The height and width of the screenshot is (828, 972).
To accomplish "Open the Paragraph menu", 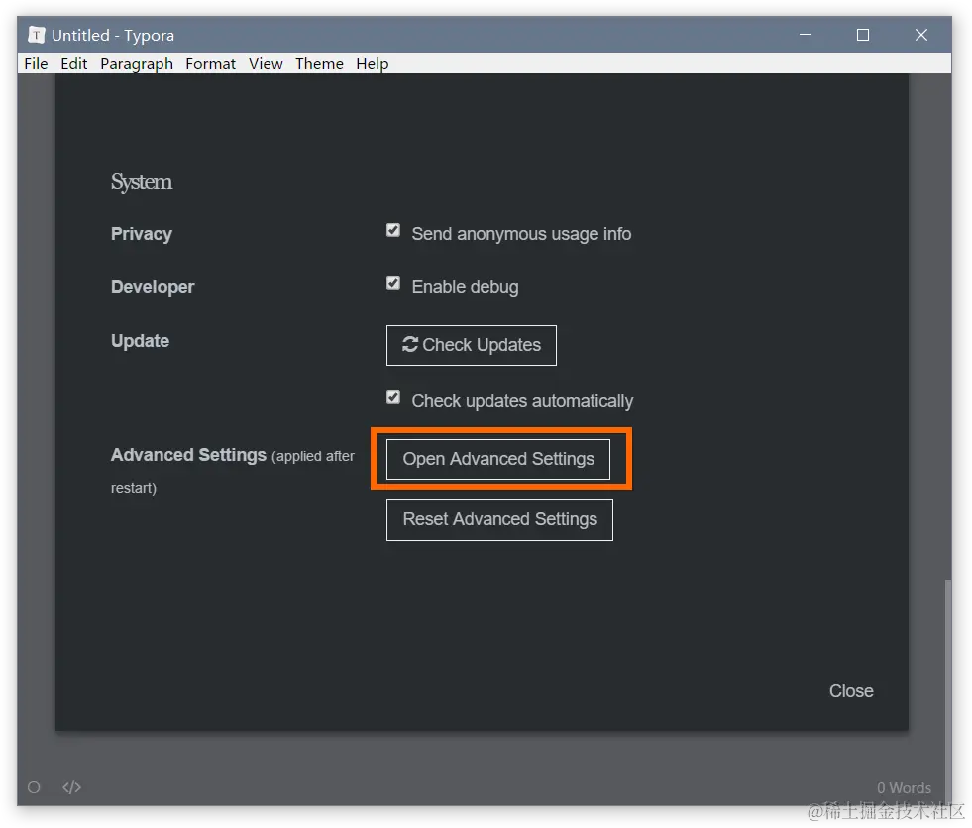I will coord(137,63).
